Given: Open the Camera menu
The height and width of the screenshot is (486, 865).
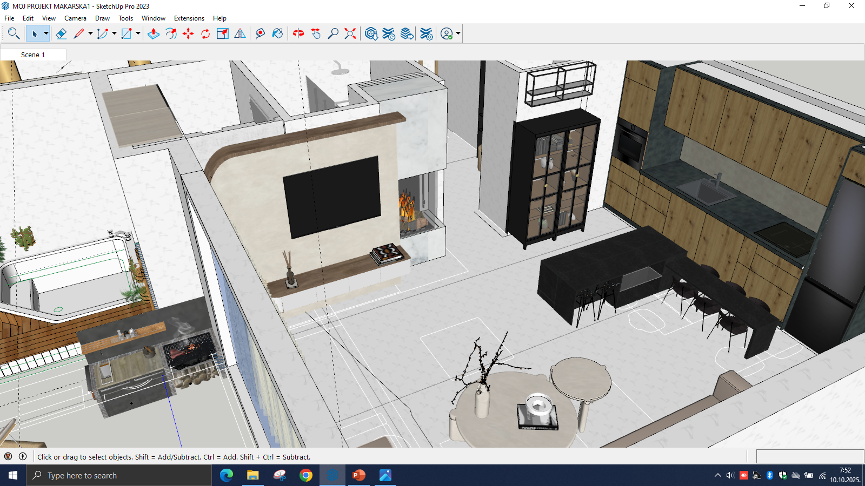Looking at the screenshot, I should tap(75, 18).
